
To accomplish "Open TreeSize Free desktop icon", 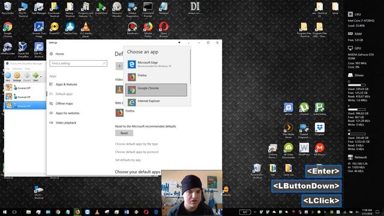I will click(x=70, y=29).
